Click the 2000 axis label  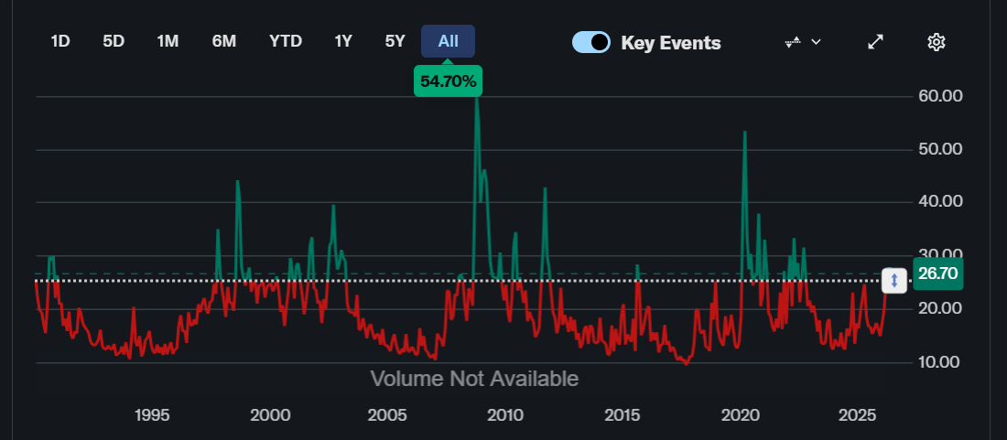coord(270,415)
